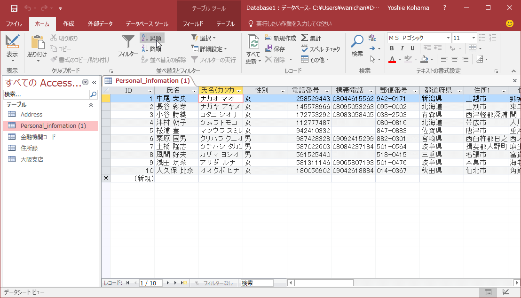Click the Replace (ab→ac) icon
The image size is (521, 298).
point(372,38)
